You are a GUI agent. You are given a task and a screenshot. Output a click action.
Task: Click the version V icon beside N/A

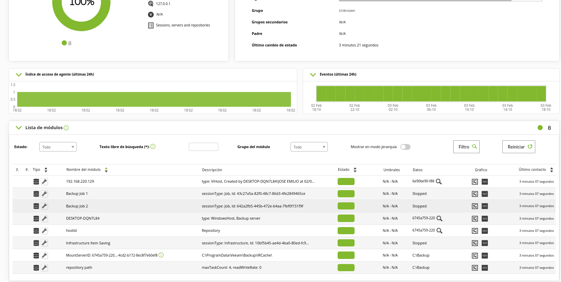pyautogui.click(x=151, y=15)
